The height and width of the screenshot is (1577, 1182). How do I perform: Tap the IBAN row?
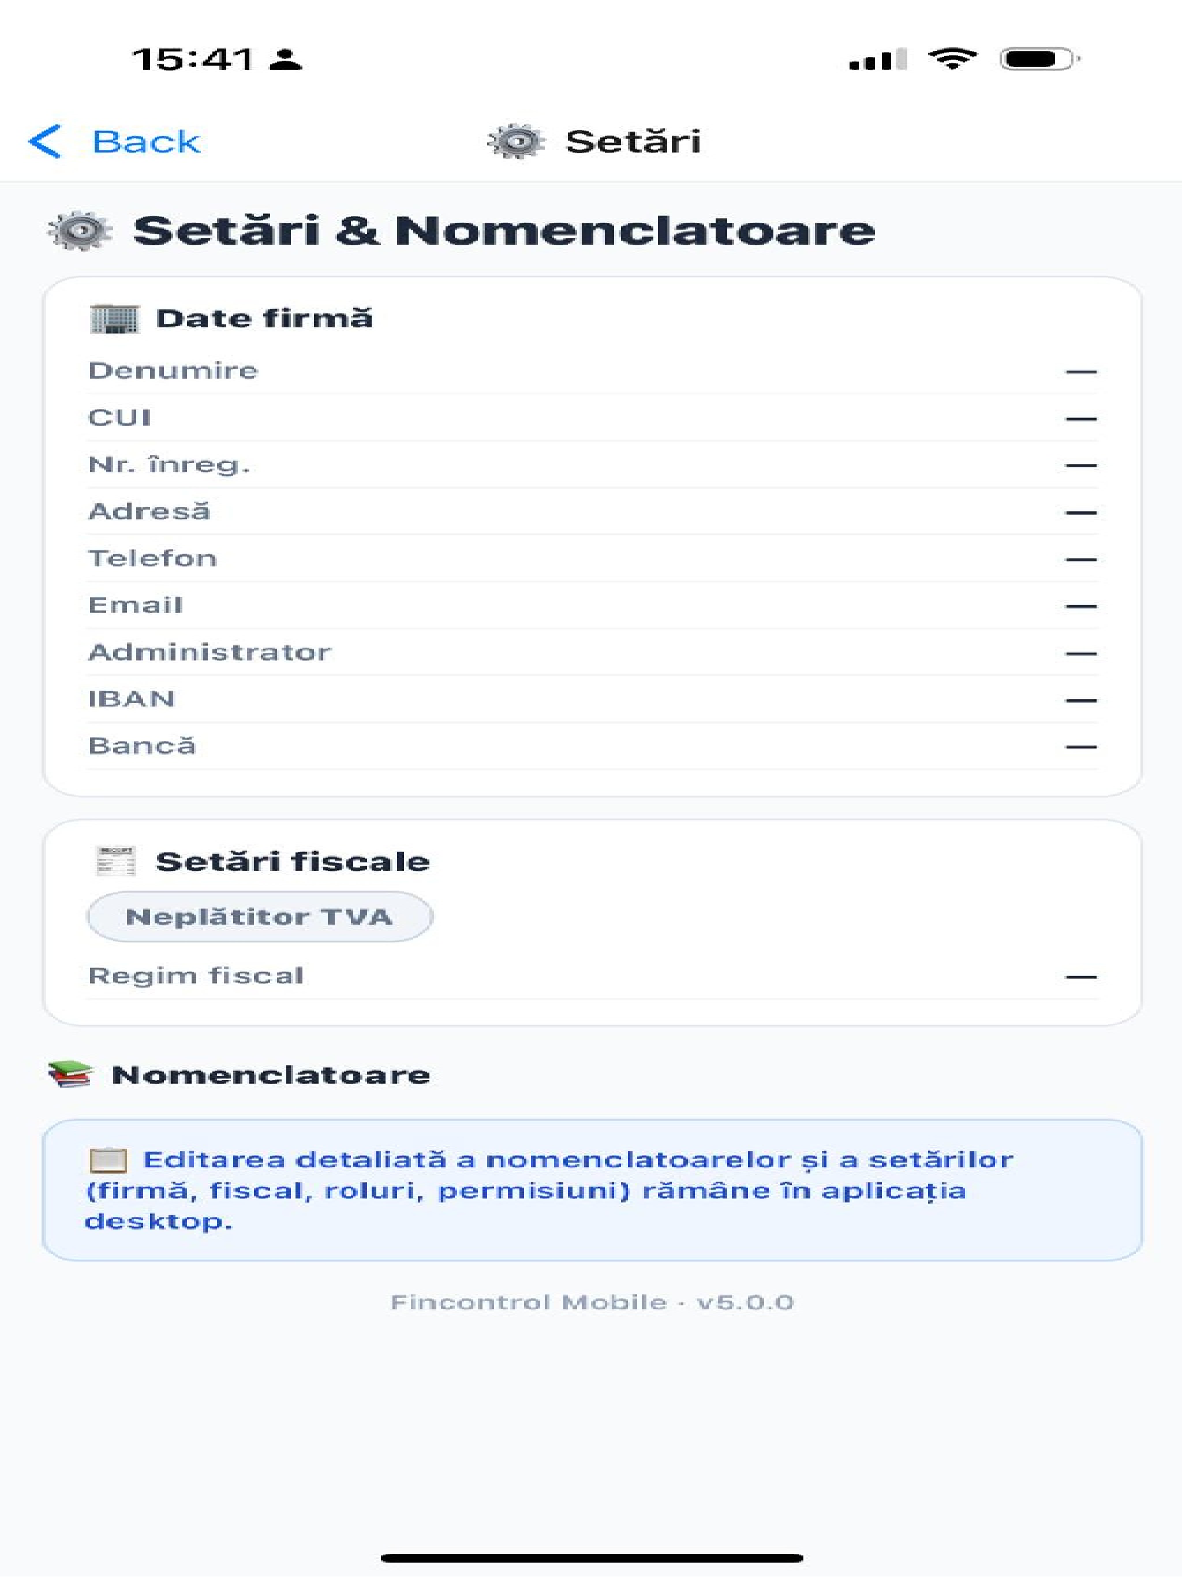pyautogui.click(x=592, y=700)
